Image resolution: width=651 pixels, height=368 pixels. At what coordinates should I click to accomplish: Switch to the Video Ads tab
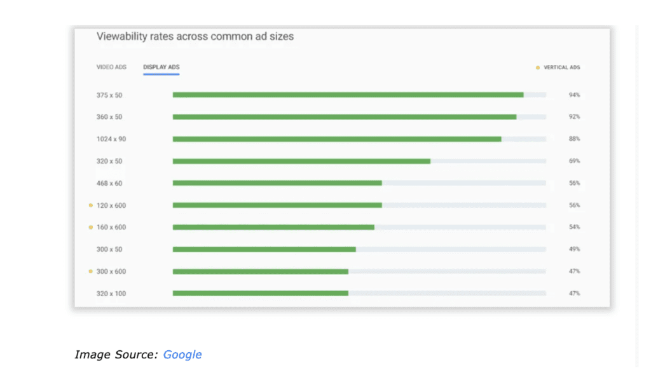click(111, 67)
